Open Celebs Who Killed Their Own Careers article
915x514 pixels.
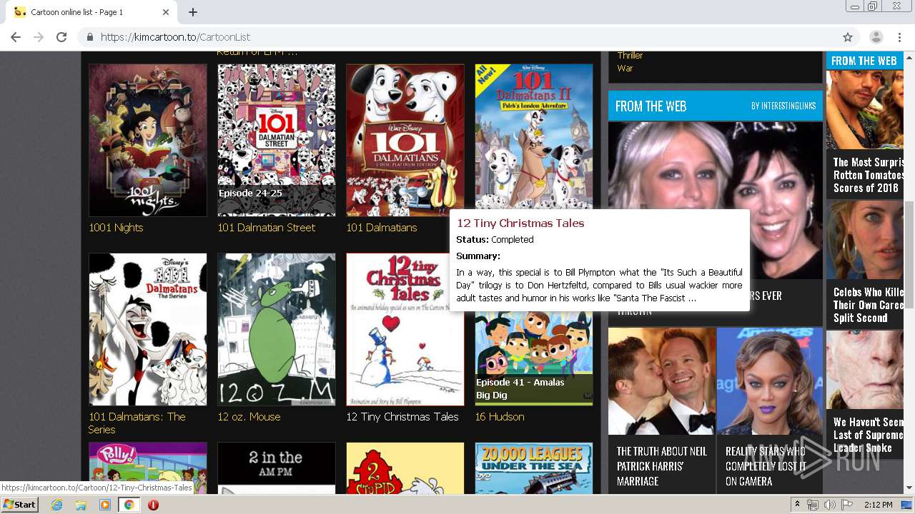point(865,263)
